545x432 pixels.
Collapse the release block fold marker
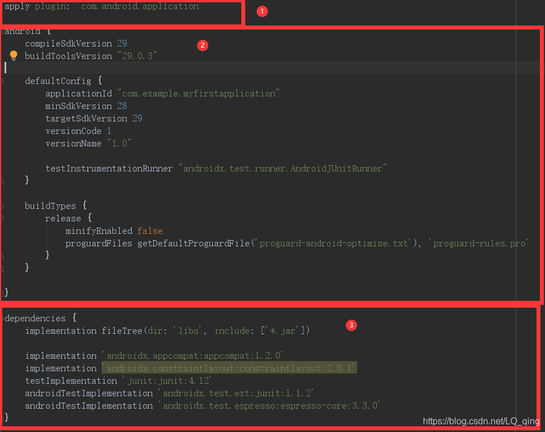(2, 218)
